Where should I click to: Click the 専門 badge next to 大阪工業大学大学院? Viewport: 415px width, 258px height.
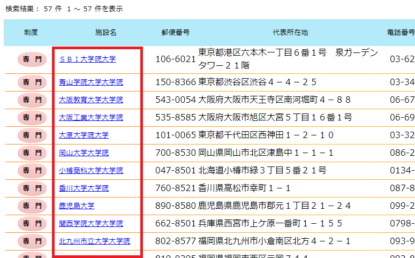(x=32, y=117)
